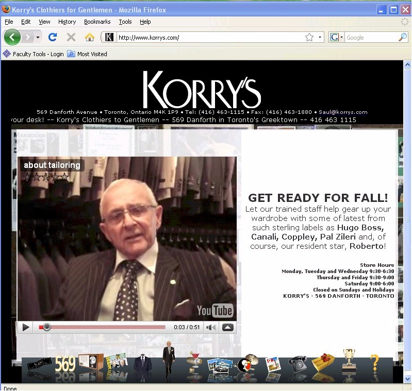Open the search engine selector dropdown

[x=336, y=37]
